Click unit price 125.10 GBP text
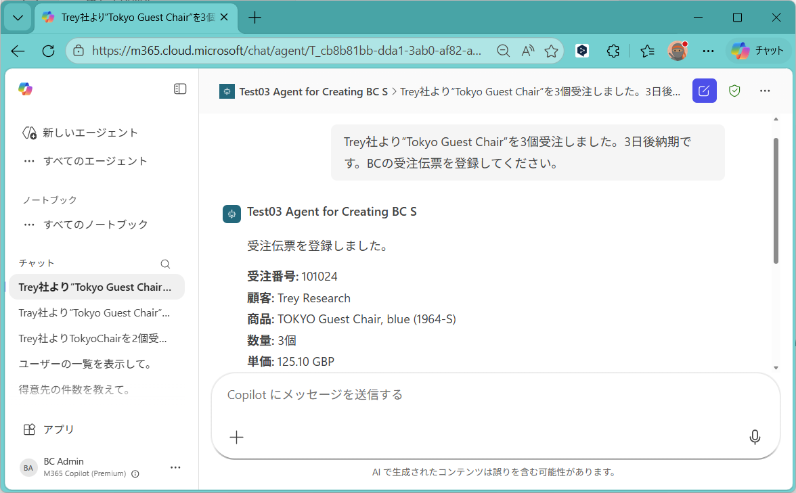The width and height of the screenshot is (796, 493). tap(306, 362)
